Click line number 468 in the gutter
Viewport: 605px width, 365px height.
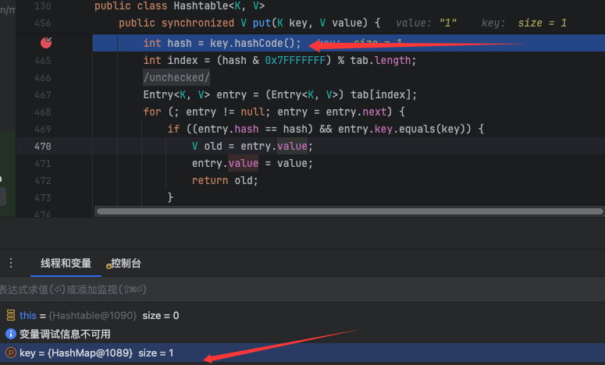[43, 112]
